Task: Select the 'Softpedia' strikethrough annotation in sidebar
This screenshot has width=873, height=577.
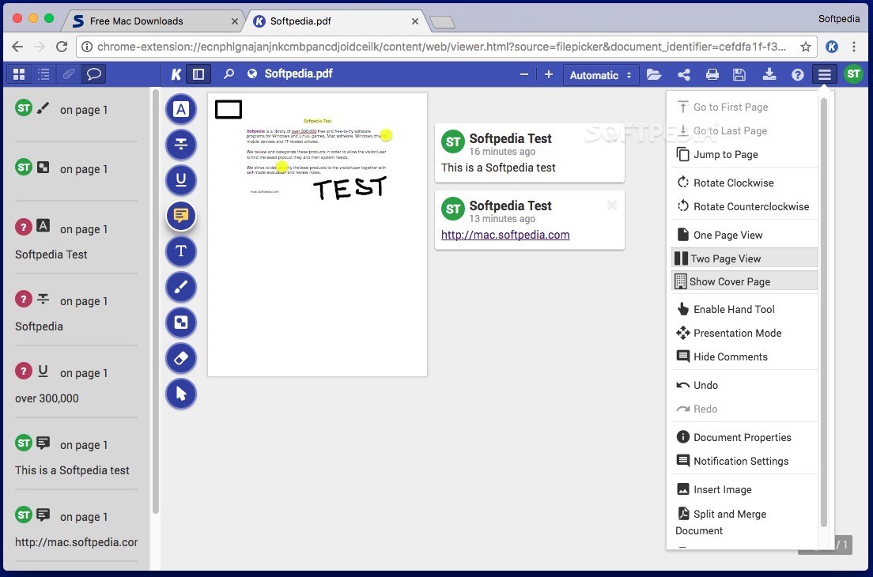Action: click(x=76, y=313)
